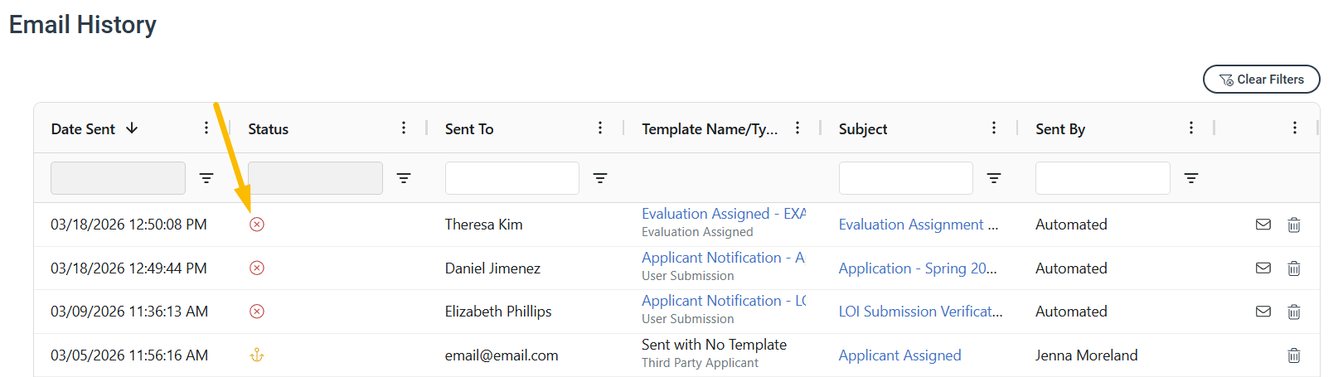Click failed status icon for Daniel Jimenez

(x=257, y=268)
